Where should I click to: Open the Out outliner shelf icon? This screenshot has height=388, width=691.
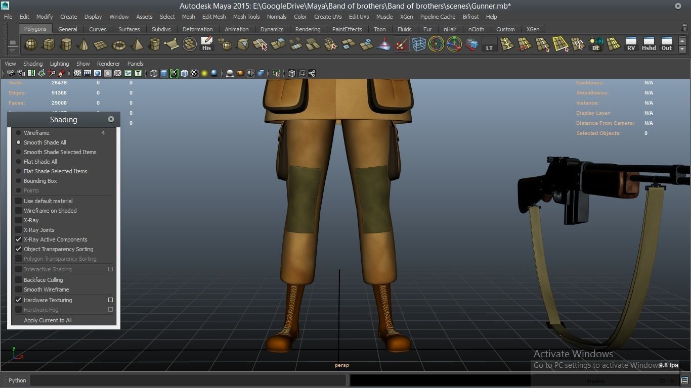pos(667,44)
